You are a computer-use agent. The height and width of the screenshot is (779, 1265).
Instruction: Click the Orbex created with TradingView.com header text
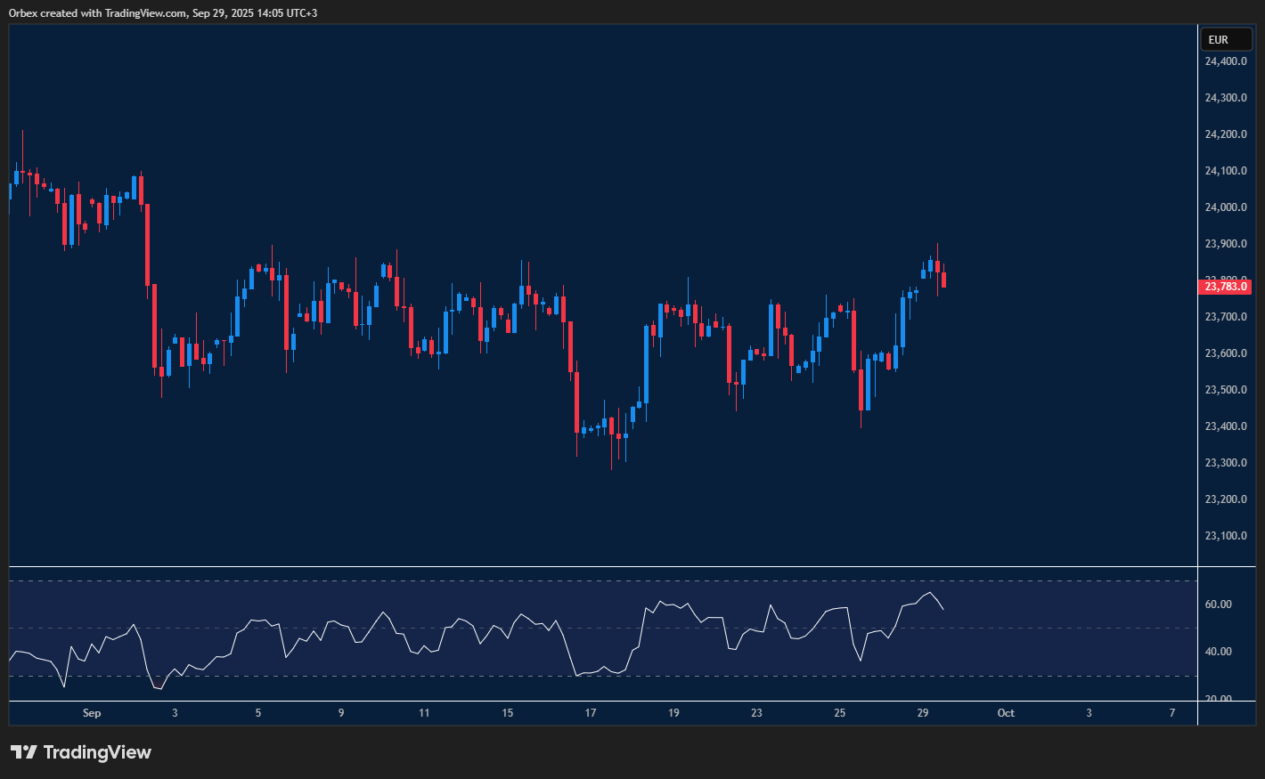coord(162,12)
